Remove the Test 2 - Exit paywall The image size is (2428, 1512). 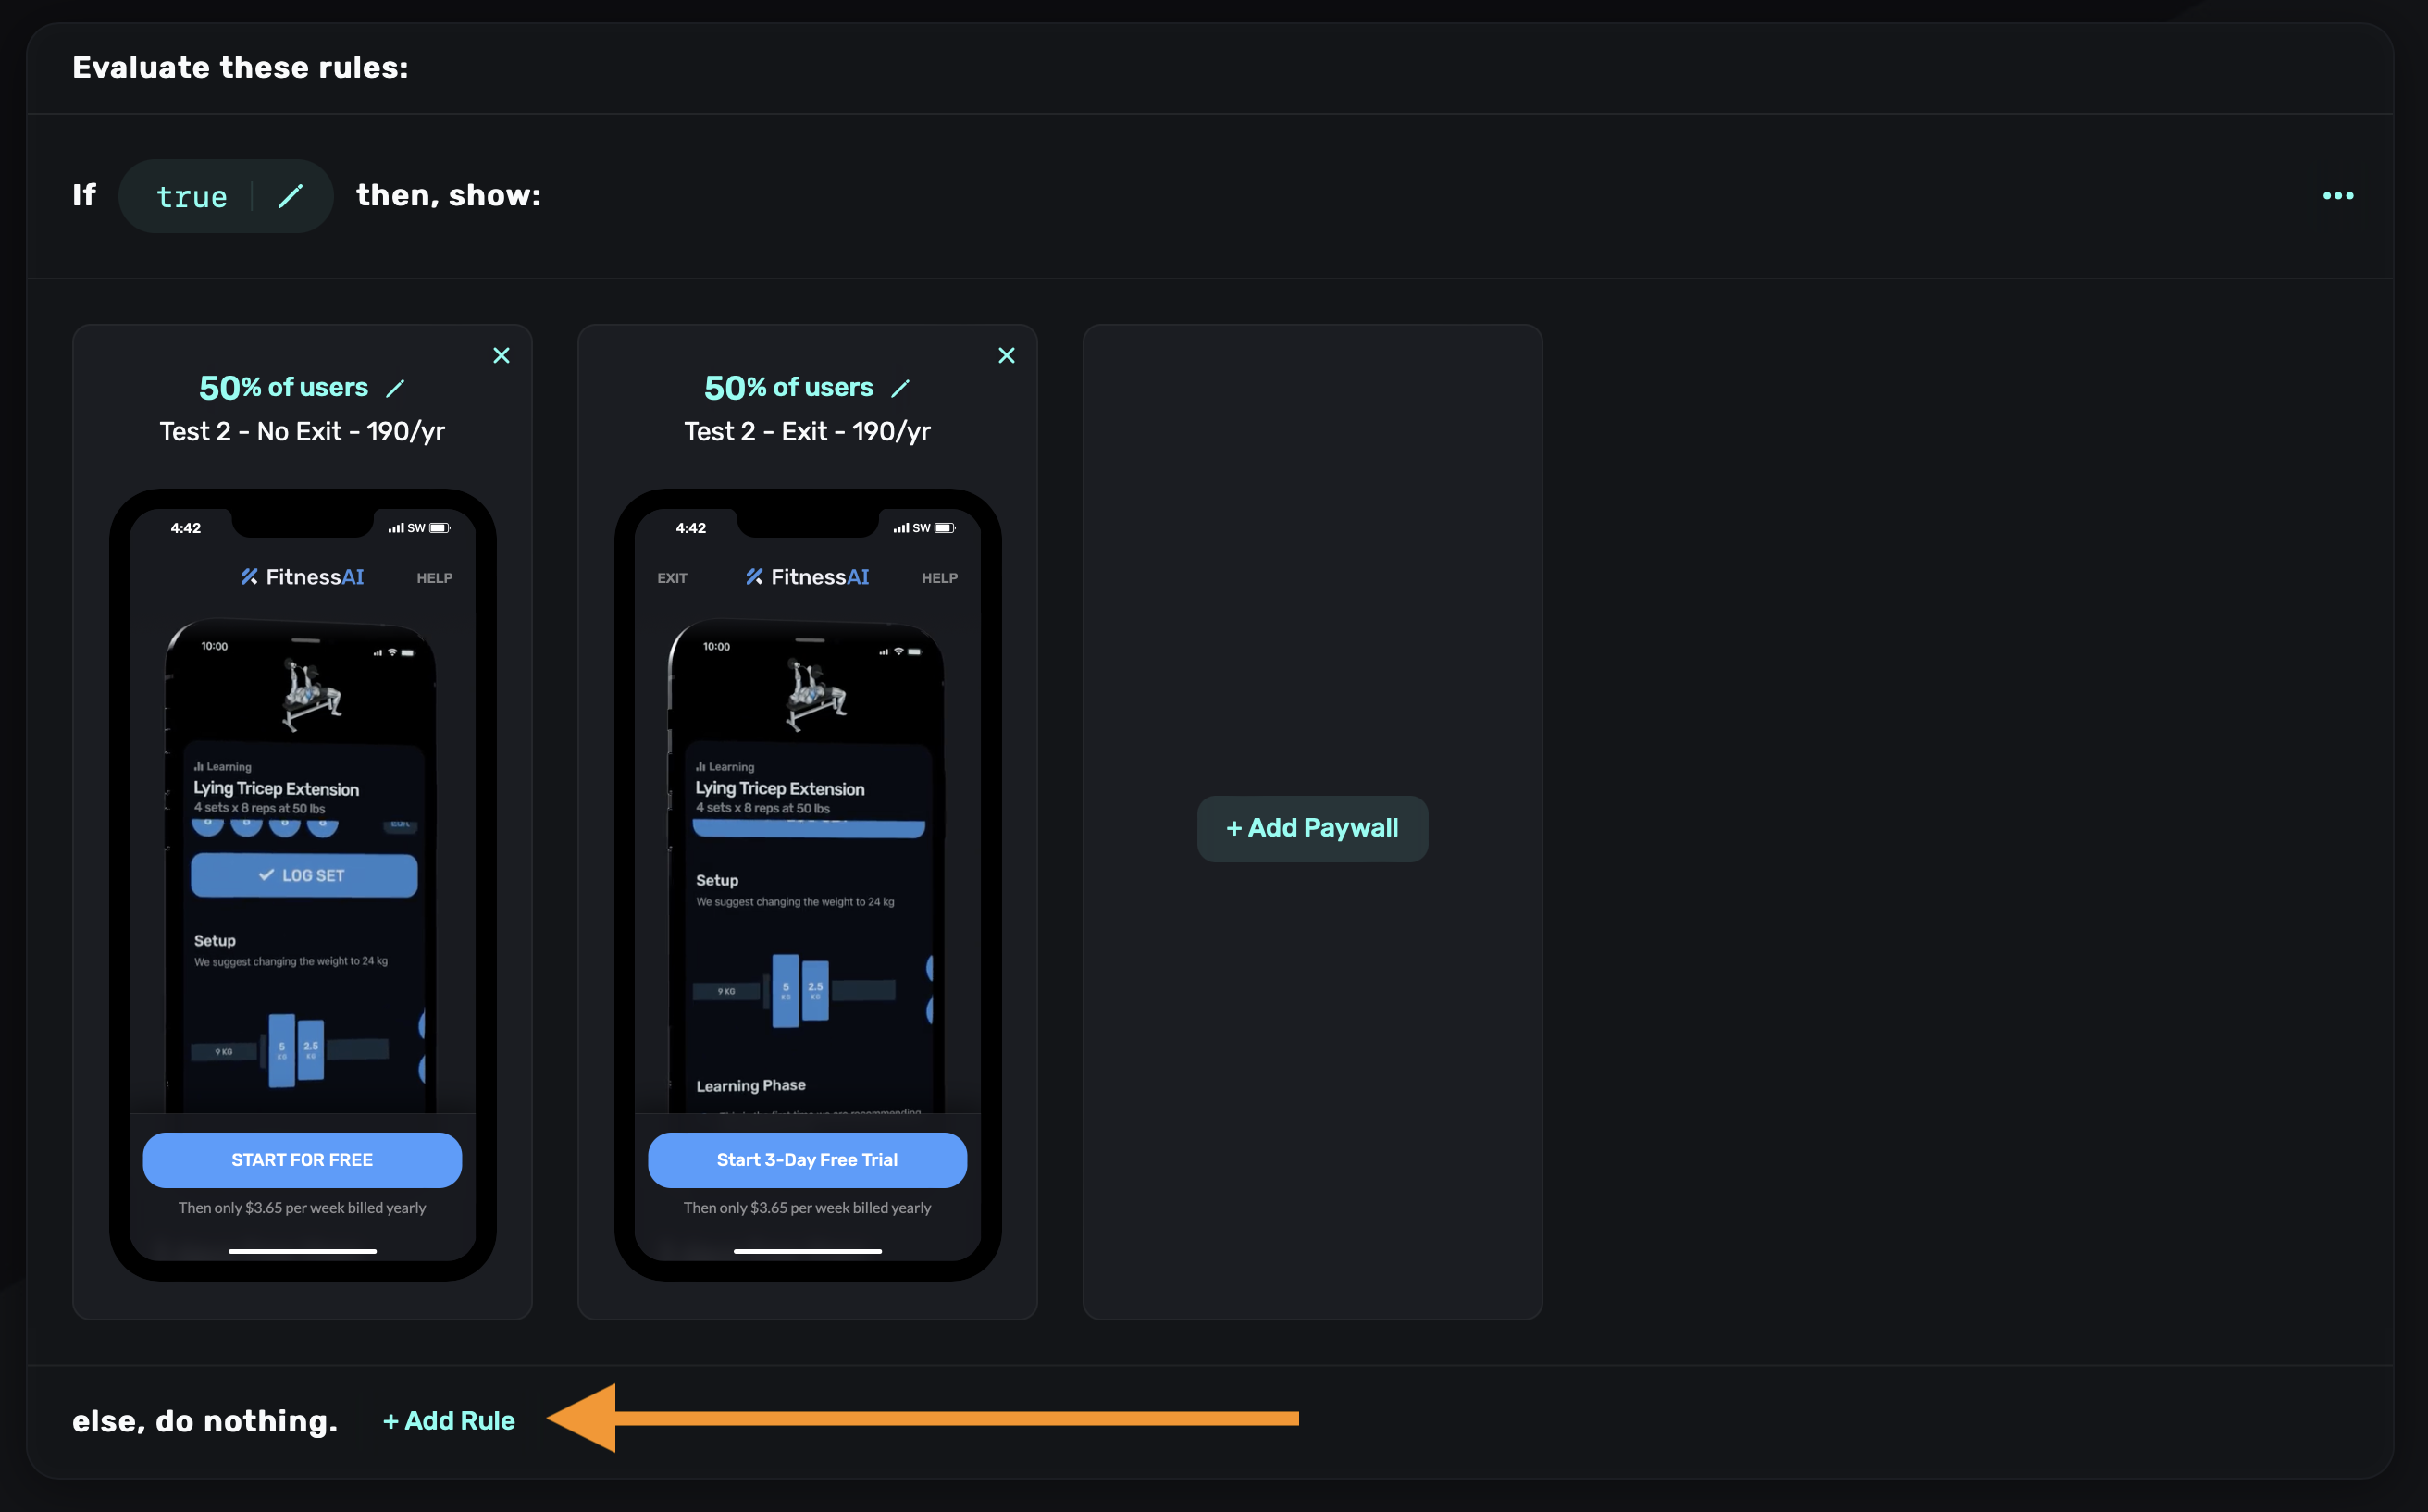point(1006,355)
